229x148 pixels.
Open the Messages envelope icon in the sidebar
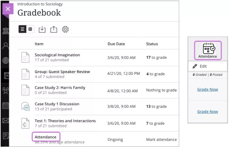(x=6, y=121)
